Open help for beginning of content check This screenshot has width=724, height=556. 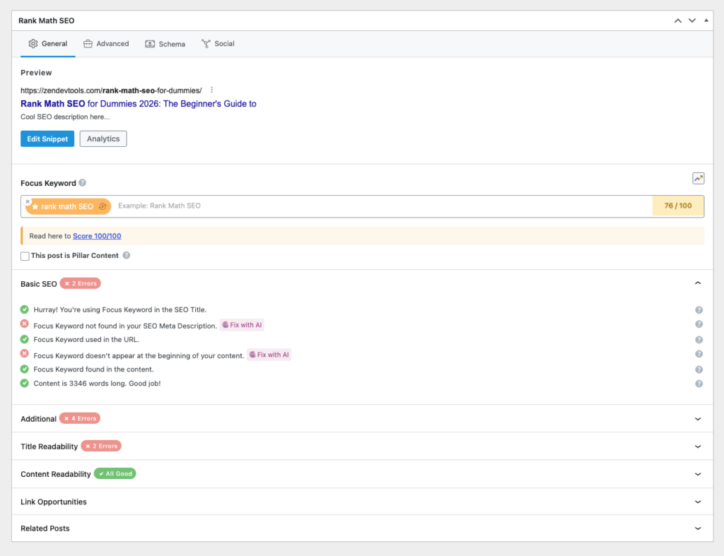699,355
